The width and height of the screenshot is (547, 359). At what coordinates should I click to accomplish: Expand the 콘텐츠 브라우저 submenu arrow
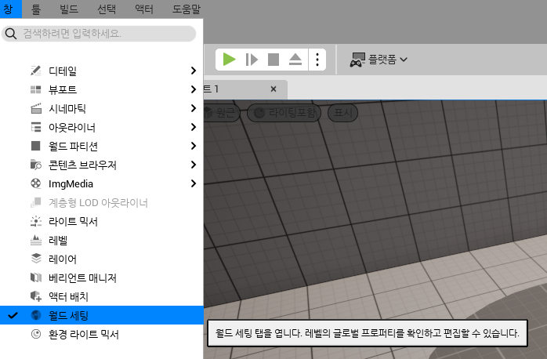[194, 165]
